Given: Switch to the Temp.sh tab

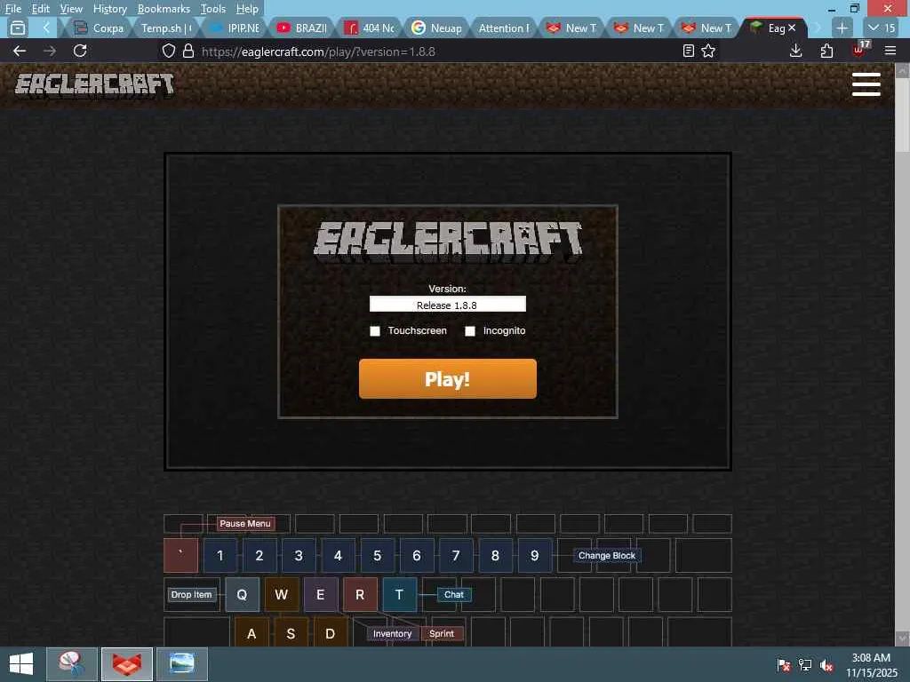Looking at the screenshot, I should (x=165, y=28).
